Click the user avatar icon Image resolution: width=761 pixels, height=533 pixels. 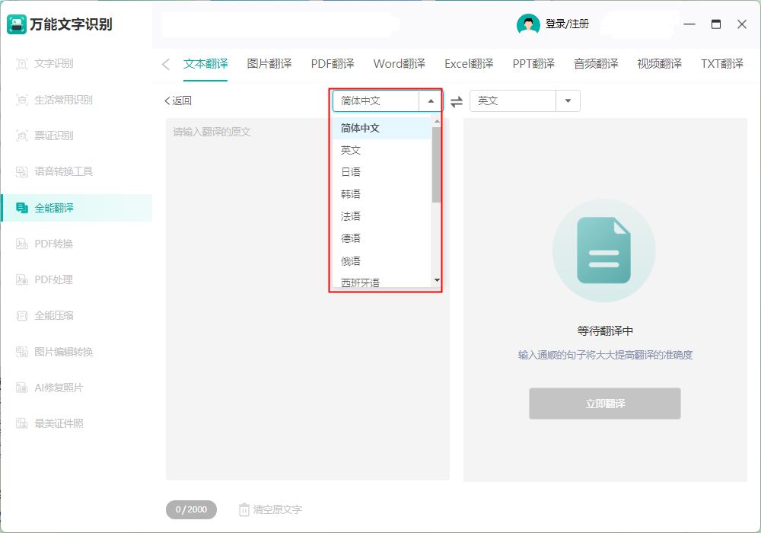click(x=528, y=24)
